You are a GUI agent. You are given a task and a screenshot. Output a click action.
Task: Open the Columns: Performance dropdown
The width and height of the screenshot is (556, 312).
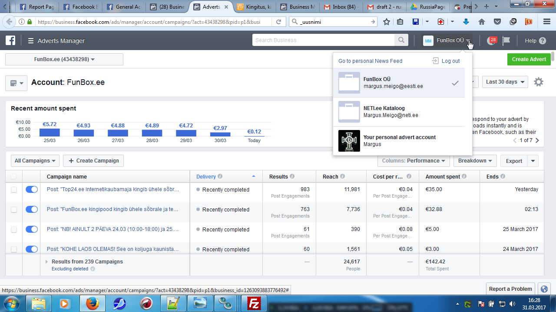pos(414,161)
